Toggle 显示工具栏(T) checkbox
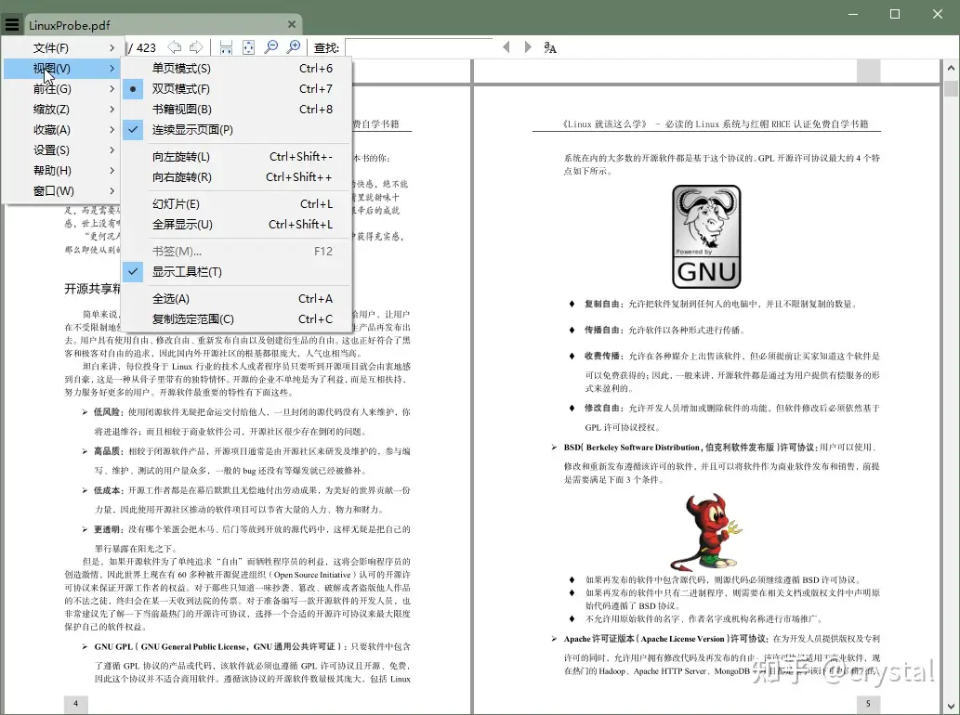Image resolution: width=960 pixels, height=715 pixels. coord(187,272)
